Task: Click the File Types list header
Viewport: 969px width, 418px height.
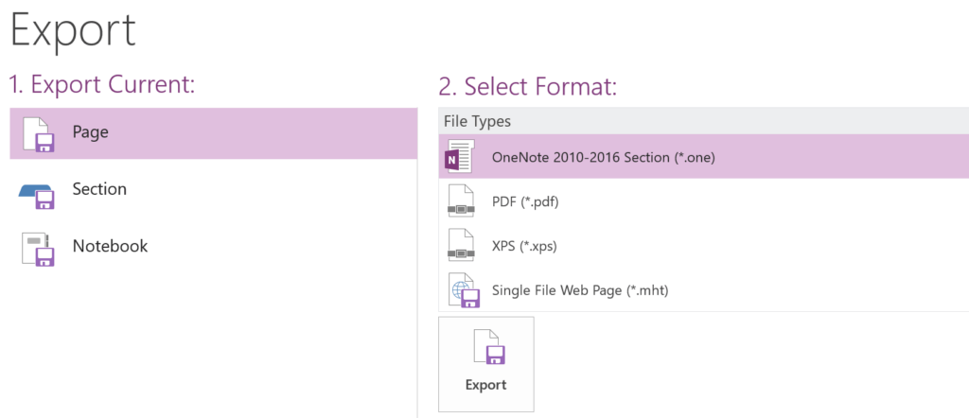Action: pyautogui.click(x=704, y=121)
